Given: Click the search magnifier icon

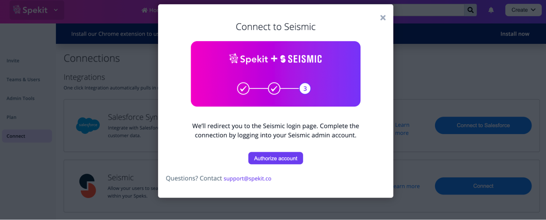Looking at the screenshot, I should [470, 10].
